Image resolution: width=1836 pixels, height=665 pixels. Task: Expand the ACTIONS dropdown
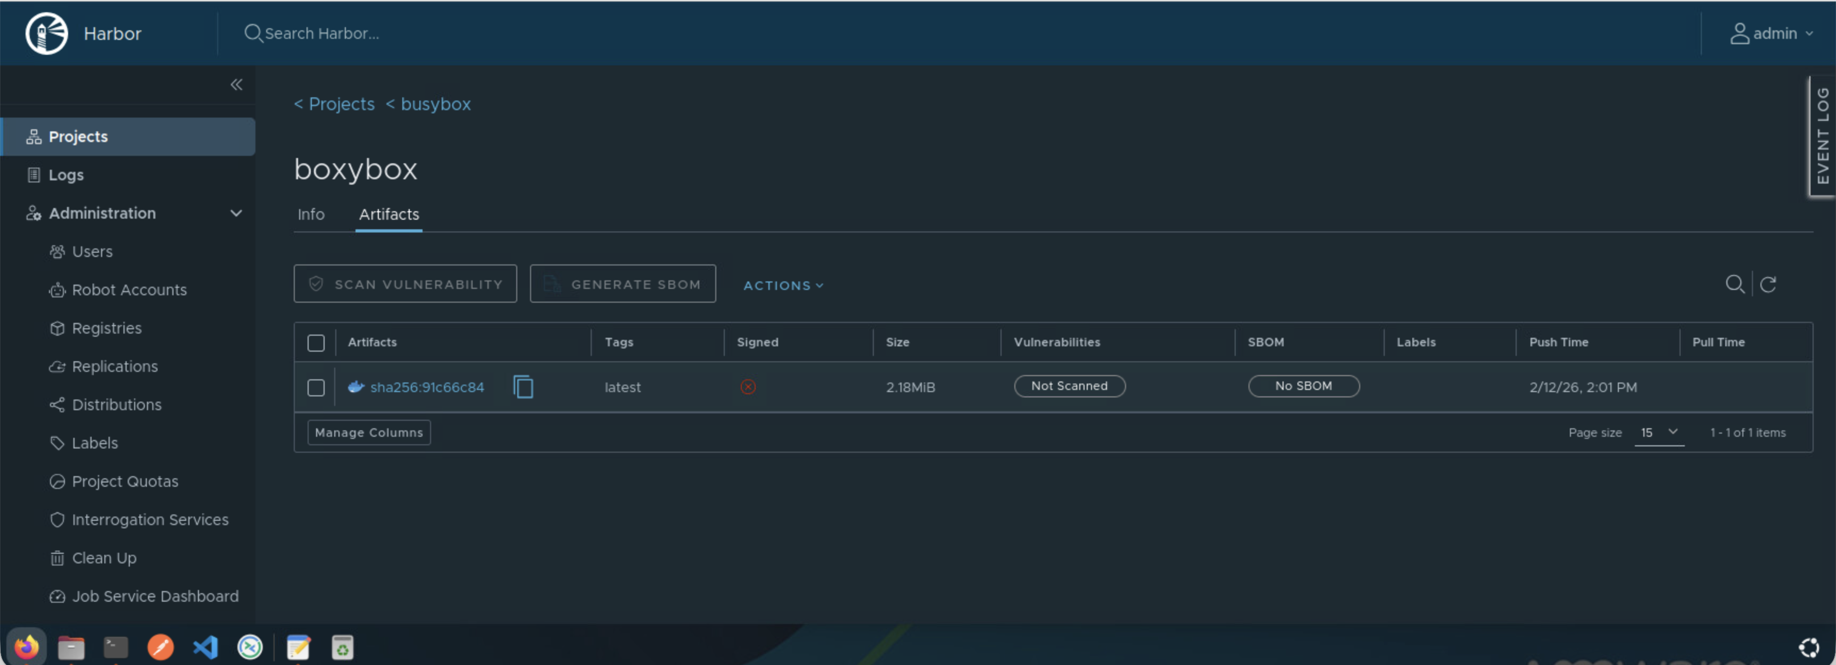pyautogui.click(x=783, y=285)
